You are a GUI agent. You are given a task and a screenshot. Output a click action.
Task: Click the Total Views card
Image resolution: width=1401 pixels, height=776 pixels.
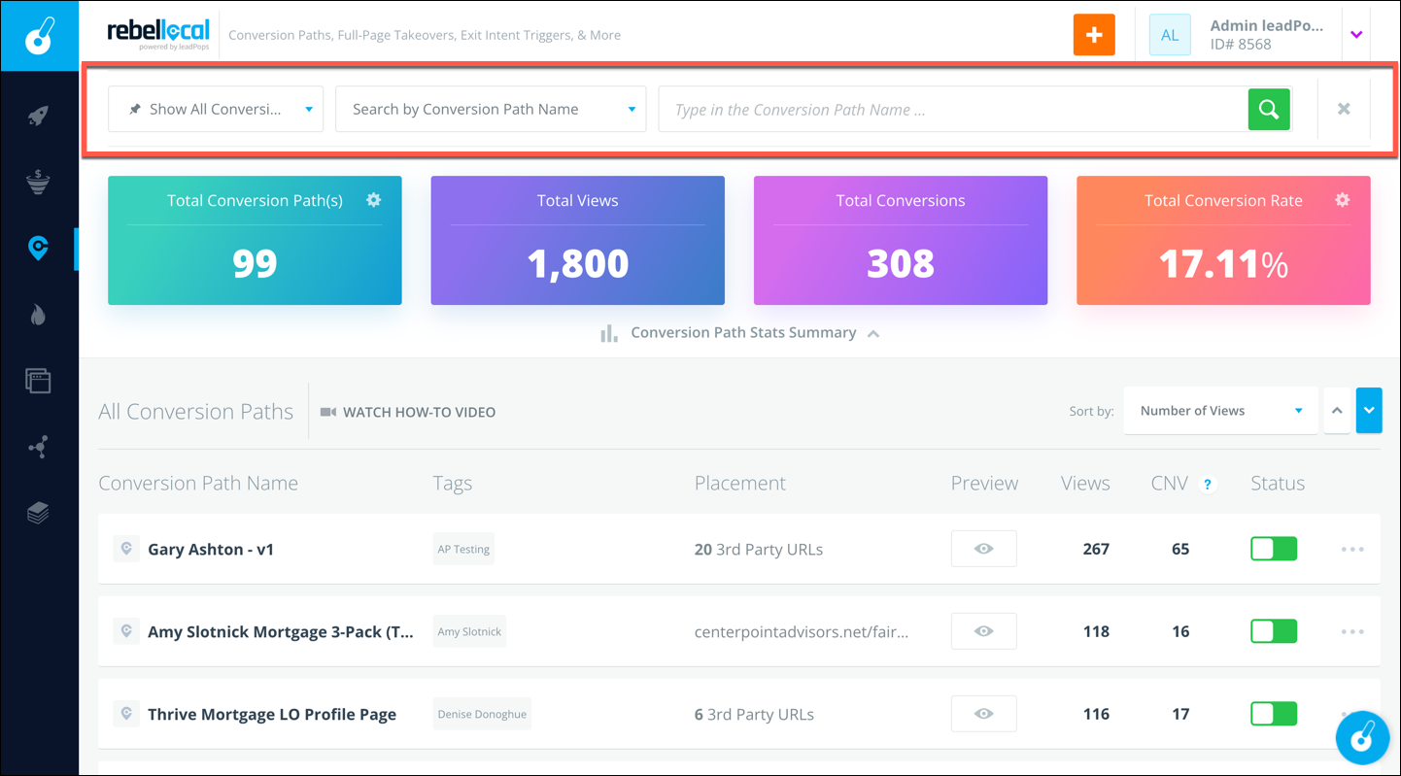coord(577,240)
